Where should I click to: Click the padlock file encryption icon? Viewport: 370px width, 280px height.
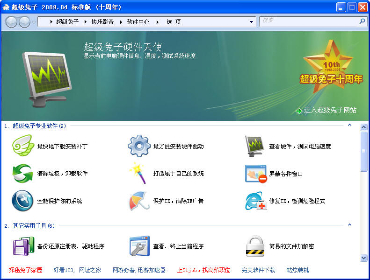tap(255, 246)
